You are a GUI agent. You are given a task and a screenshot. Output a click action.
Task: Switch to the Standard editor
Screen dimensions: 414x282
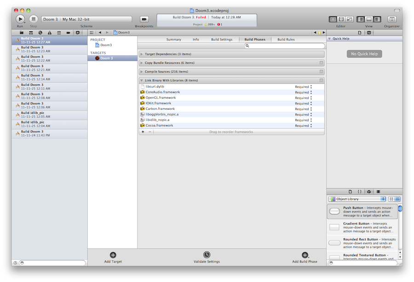click(x=333, y=19)
